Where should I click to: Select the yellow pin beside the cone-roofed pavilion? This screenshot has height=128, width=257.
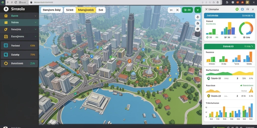pyautogui.click(x=158, y=67)
